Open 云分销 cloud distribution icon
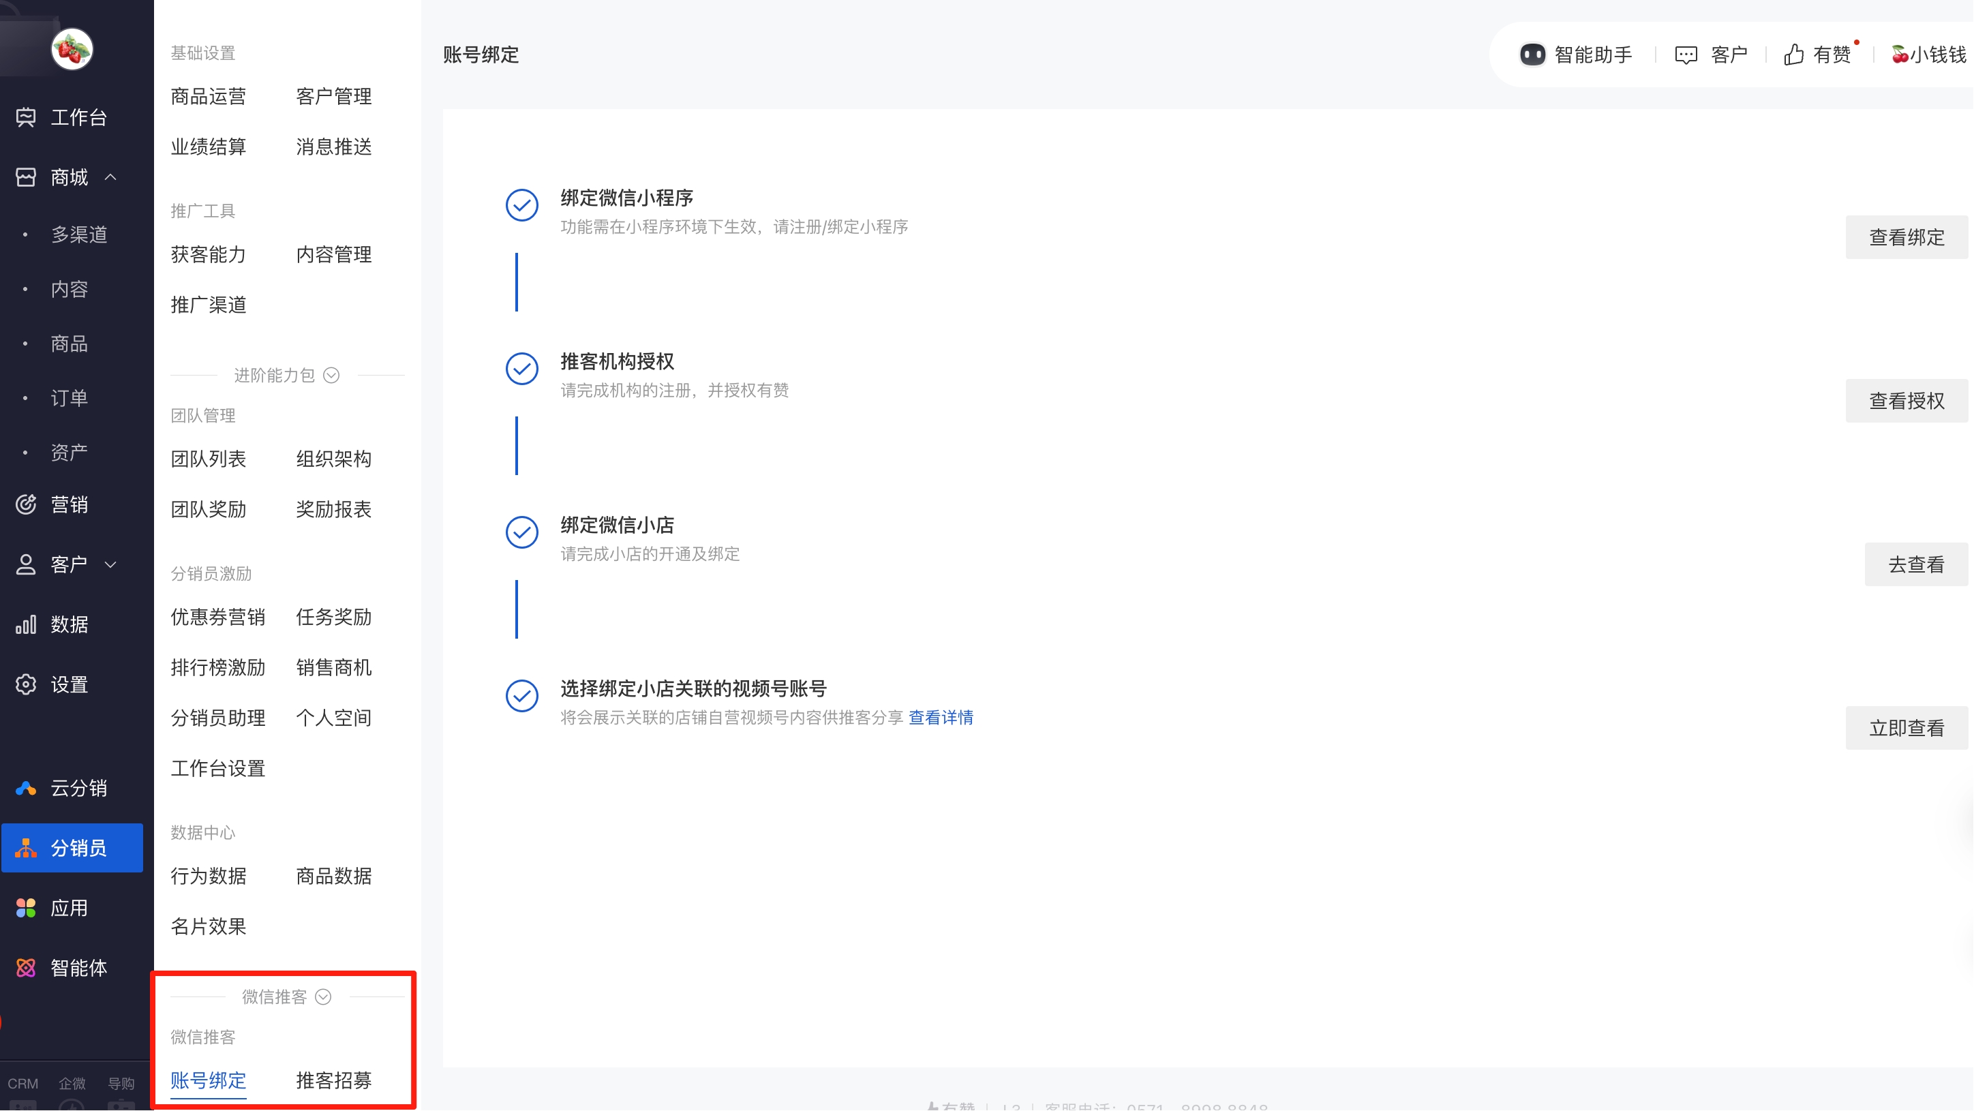Viewport: 1974px width, 1111px height. 26,789
